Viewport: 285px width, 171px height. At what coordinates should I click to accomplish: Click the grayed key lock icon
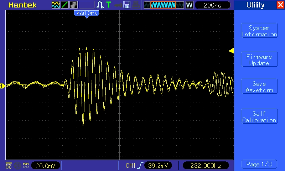118,5
